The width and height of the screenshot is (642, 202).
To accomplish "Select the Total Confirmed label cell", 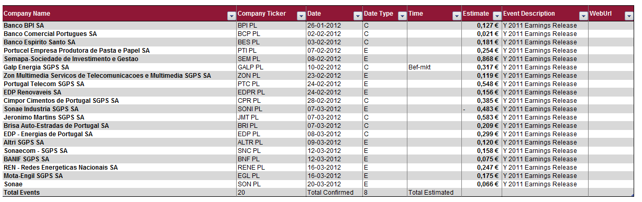I will pos(334,193).
